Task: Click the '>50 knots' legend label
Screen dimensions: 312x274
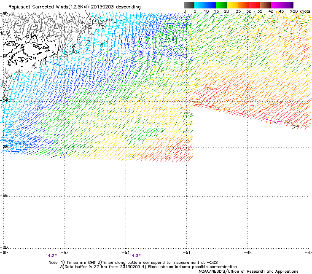Action: [300, 11]
